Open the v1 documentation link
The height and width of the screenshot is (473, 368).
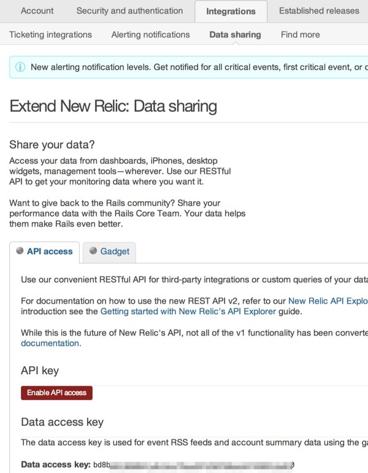pyautogui.click(x=51, y=344)
